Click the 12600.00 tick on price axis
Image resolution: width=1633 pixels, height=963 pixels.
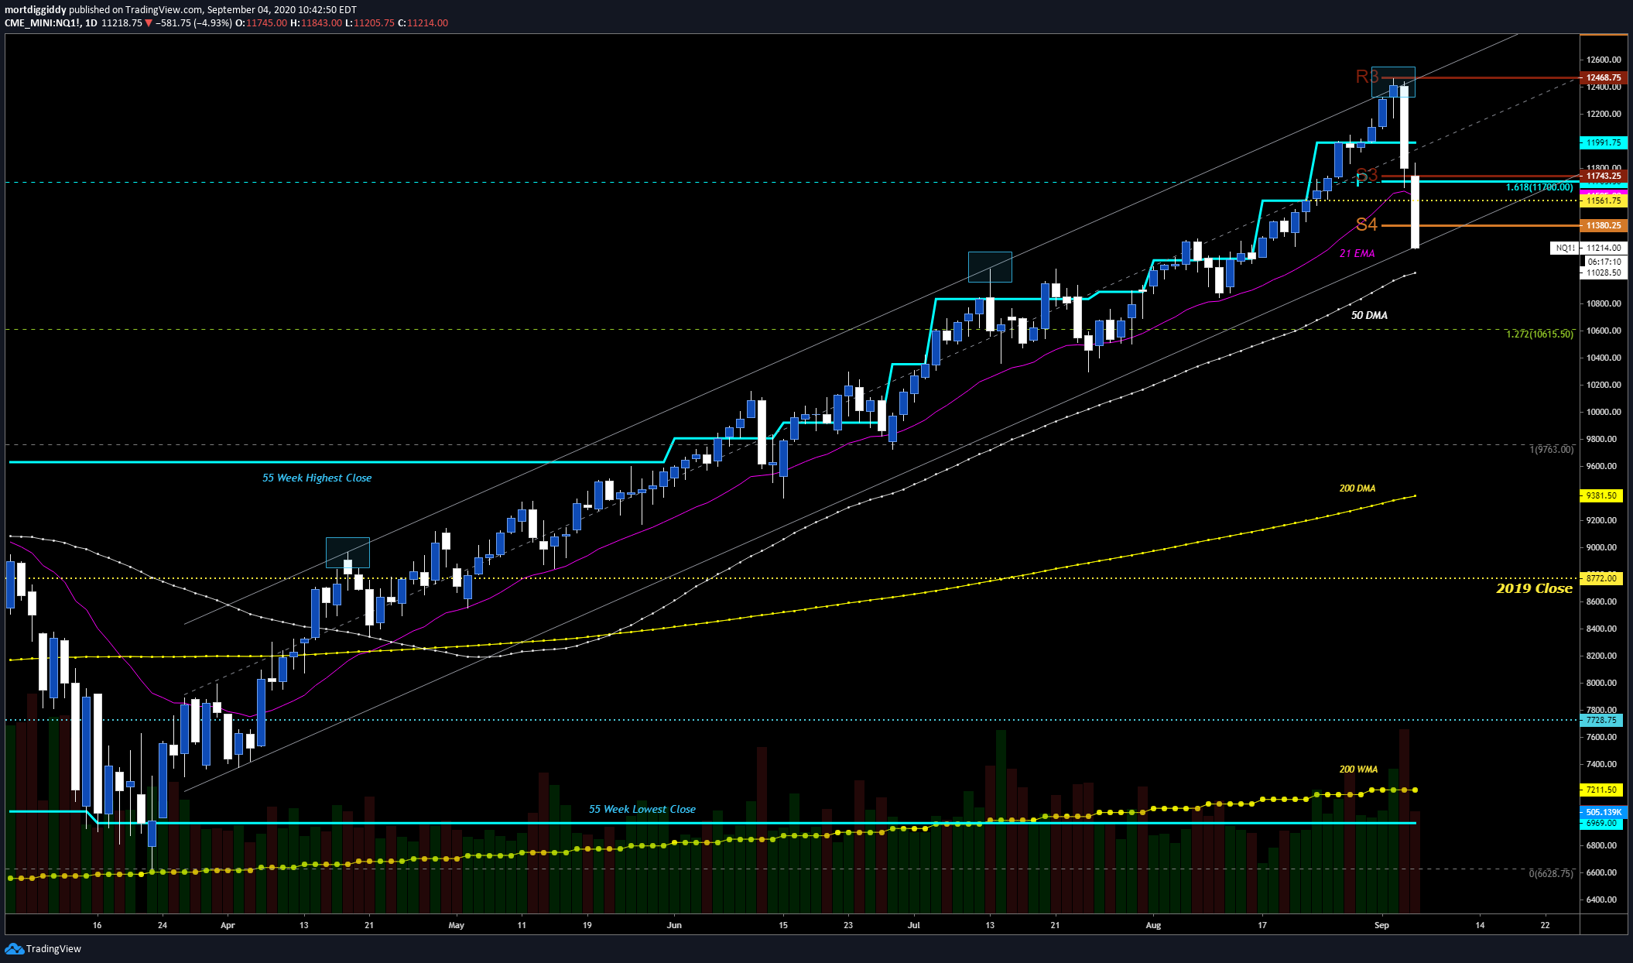(x=1604, y=60)
